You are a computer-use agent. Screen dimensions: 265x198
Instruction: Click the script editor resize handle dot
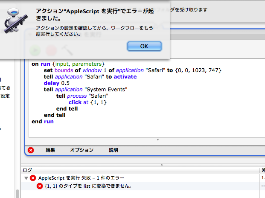pyautogui.click(x=158, y=140)
